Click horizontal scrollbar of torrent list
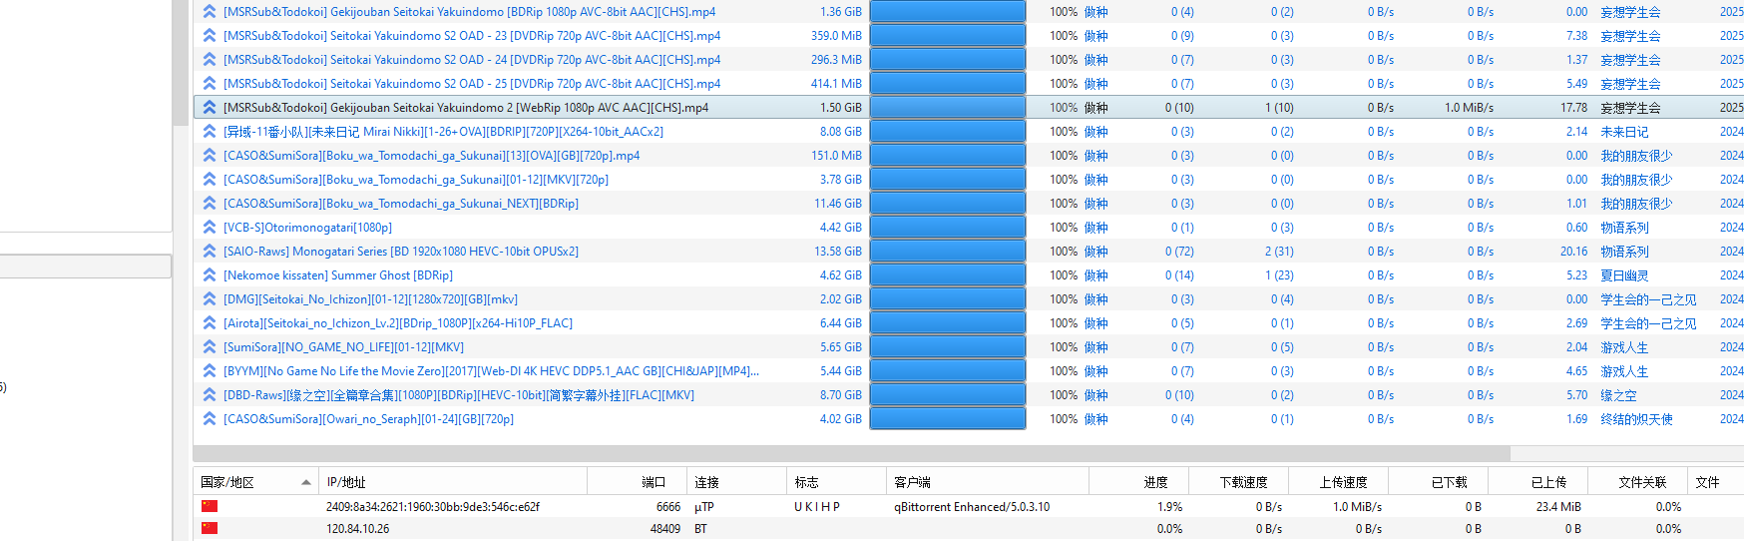 coord(852,453)
